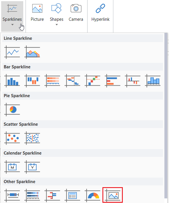Insert the Month calendar sparkline
This screenshot has height=203, width=169.
(x=12, y=167)
